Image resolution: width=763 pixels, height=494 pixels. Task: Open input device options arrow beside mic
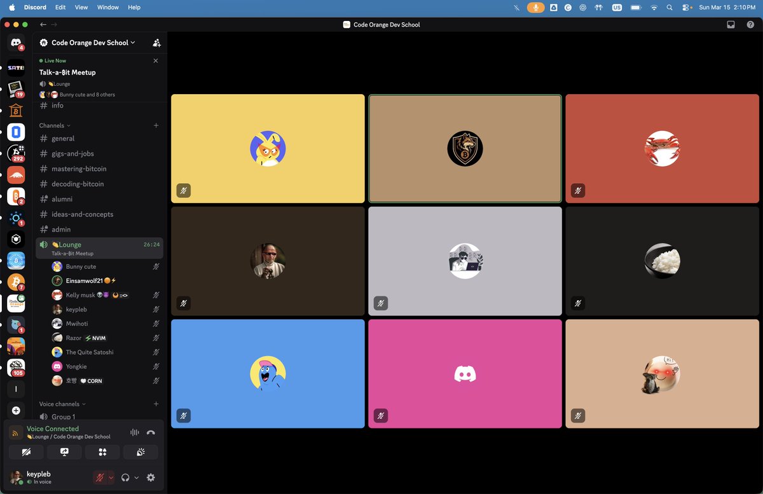coord(111,477)
